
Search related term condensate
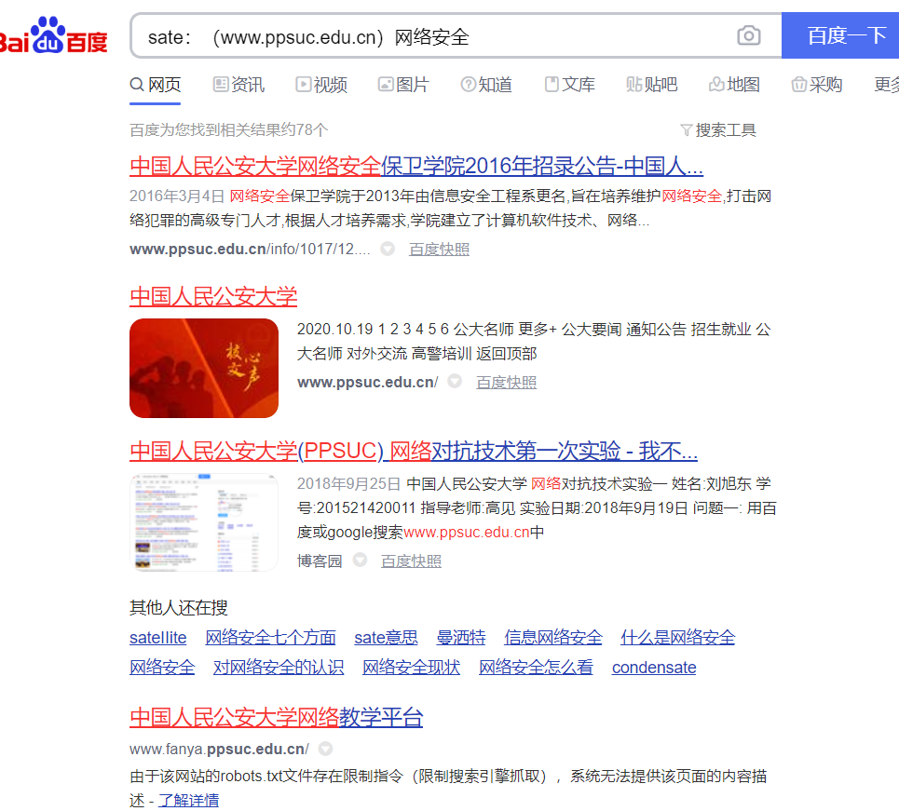(x=654, y=668)
